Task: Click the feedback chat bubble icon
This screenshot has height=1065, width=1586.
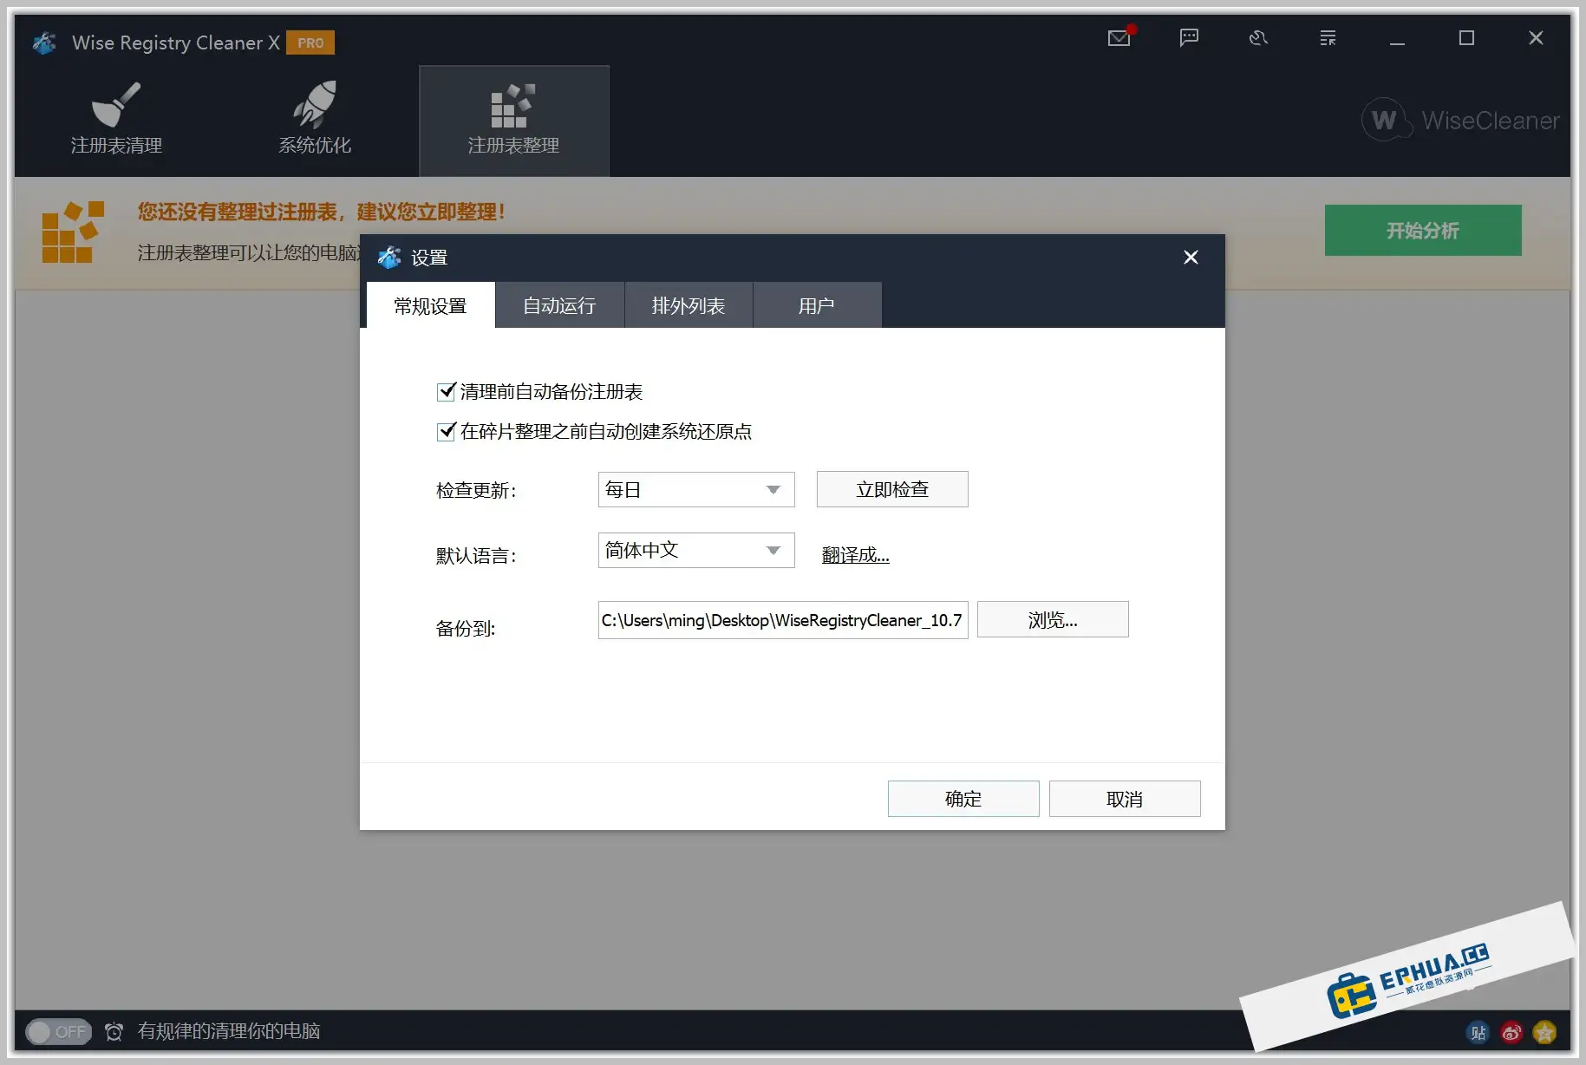Action: pyautogui.click(x=1188, y=38)
